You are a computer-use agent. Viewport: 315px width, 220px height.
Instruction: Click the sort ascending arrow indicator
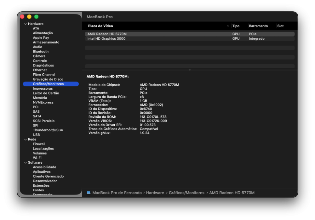[x=228, y=26]
